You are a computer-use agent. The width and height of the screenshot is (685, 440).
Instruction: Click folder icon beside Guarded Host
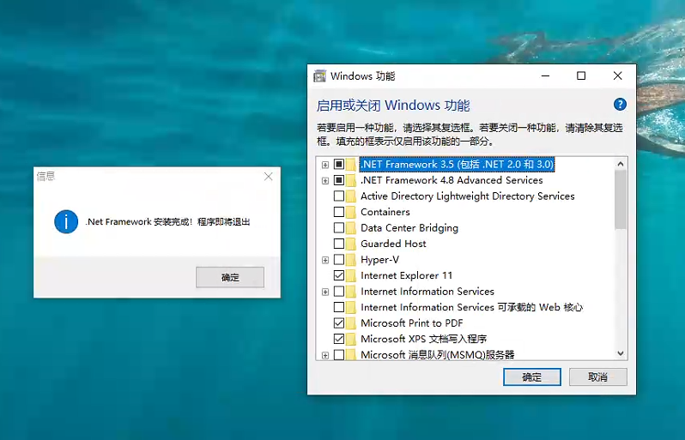pos(351,244)
